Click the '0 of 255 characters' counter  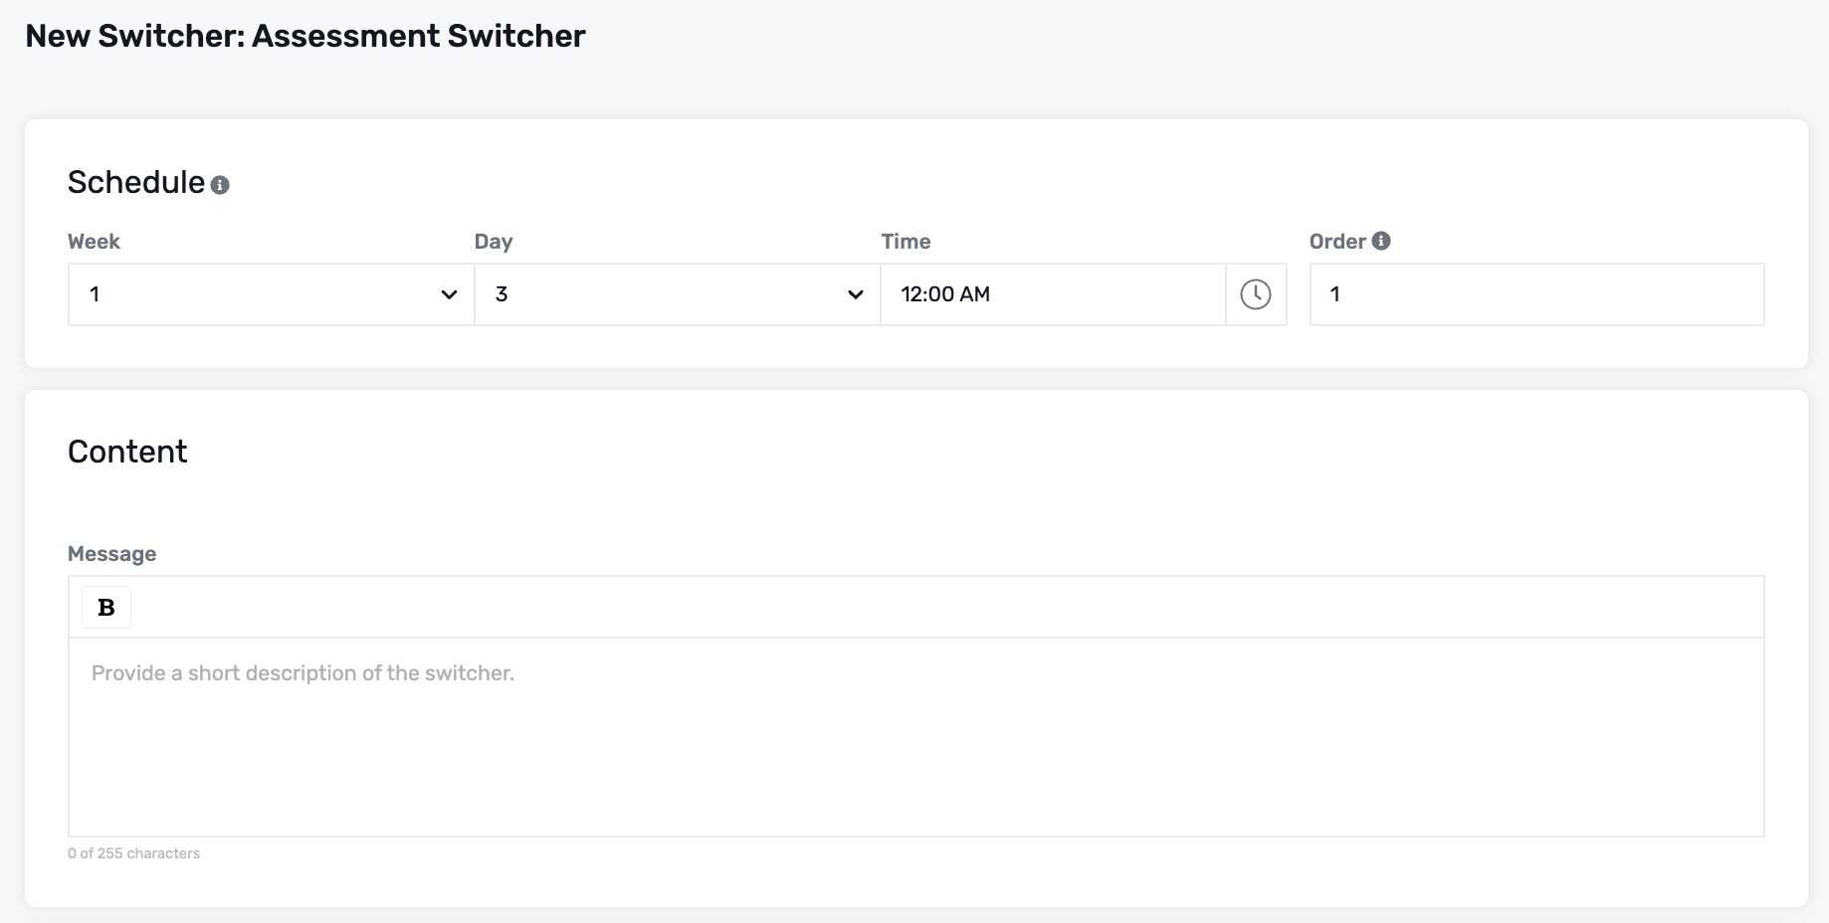(133, 853)
